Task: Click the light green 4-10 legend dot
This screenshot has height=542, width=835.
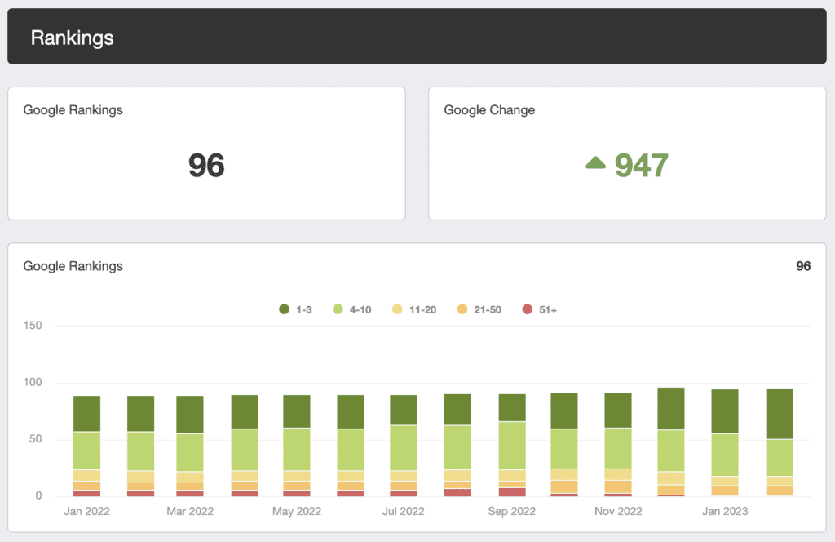Action: coord(338,309)
